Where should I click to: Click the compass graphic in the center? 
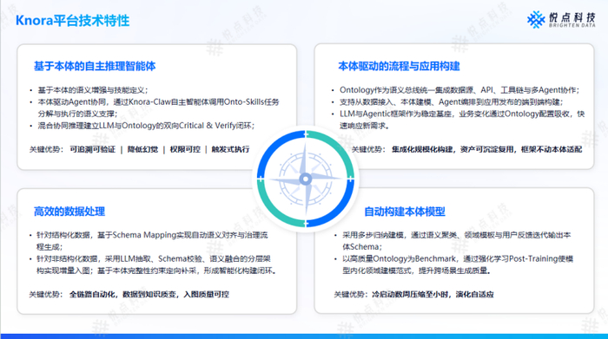pyautogui.click(x=306, y=179)
